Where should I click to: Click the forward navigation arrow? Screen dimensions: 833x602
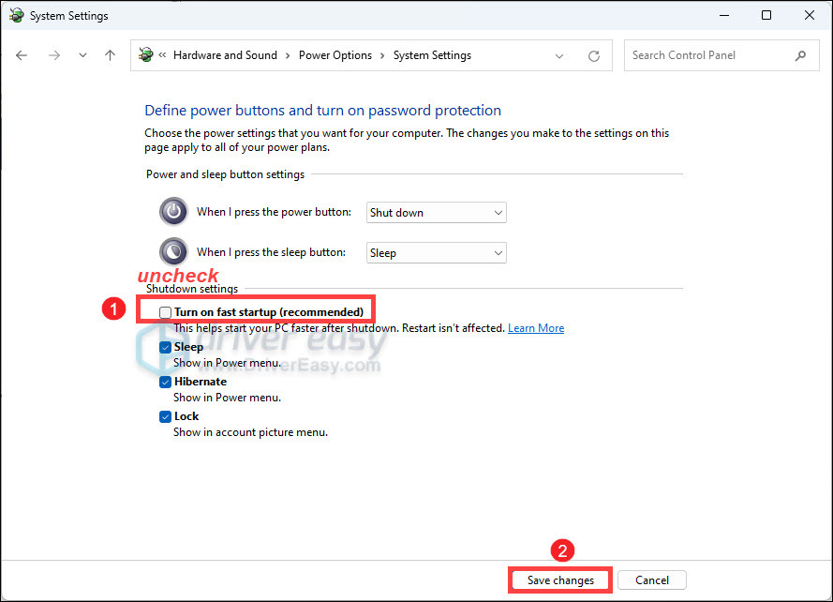tap(53, 55)
